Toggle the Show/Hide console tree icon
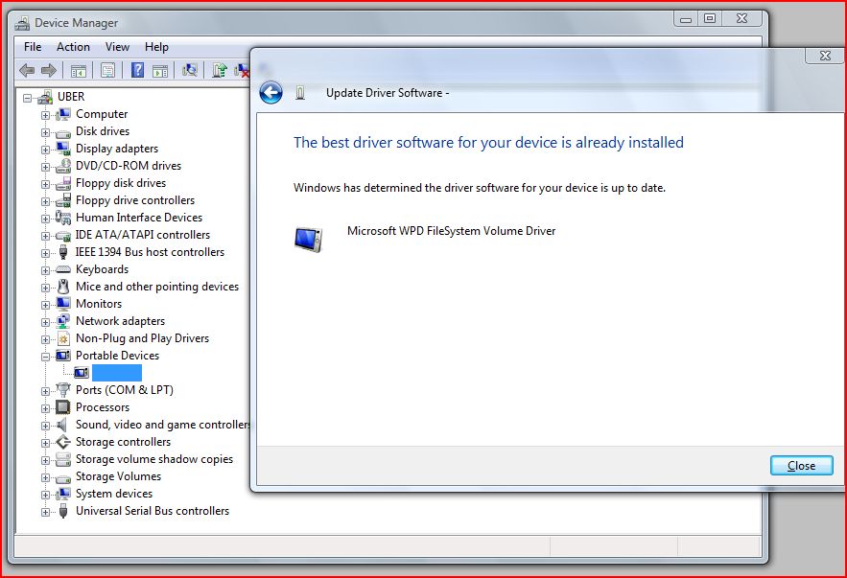The width and height of the screenshot is (847, 578). click(x=79, y=69)
